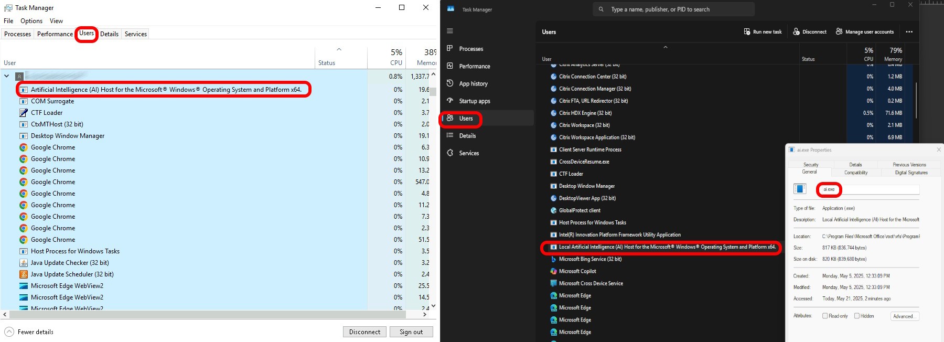Click the Advanced button in Properties
This screenshot has width=944, height=342.
tap(904, 316)
